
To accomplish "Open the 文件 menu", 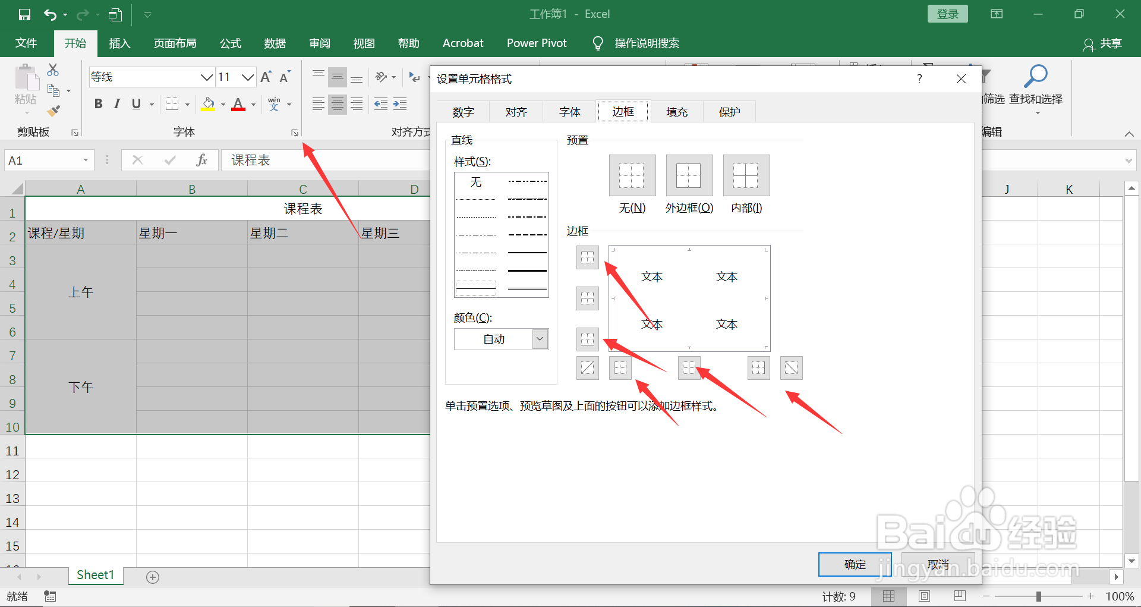I will [x=26, y=43].
